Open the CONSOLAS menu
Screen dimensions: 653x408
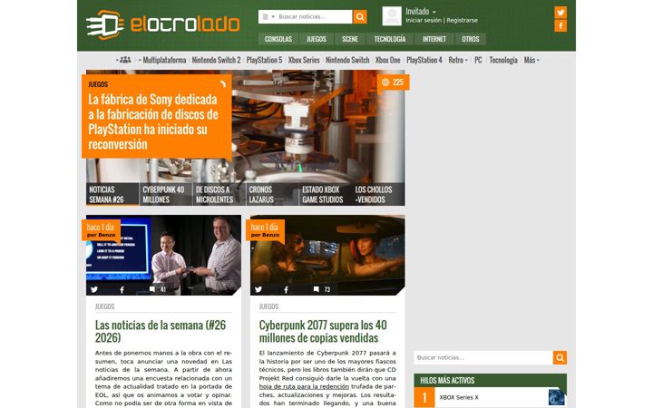pyautogui.click(x=278, y=39)
